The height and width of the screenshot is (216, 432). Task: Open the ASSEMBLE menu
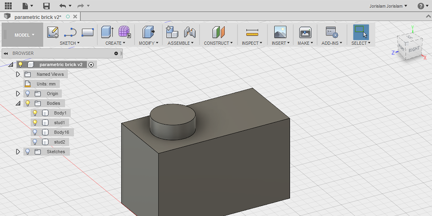pos(181,43)
